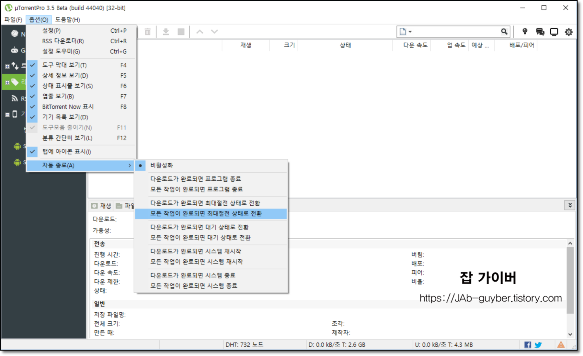Open the chat bubbles icon
Viewport: 583px width, 356px height.
click(540, 32)
